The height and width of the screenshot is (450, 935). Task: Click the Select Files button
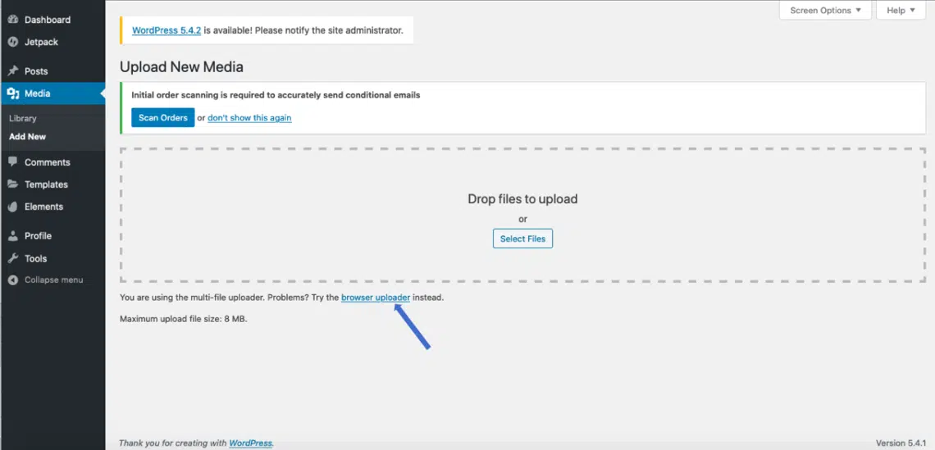(523, 239)
